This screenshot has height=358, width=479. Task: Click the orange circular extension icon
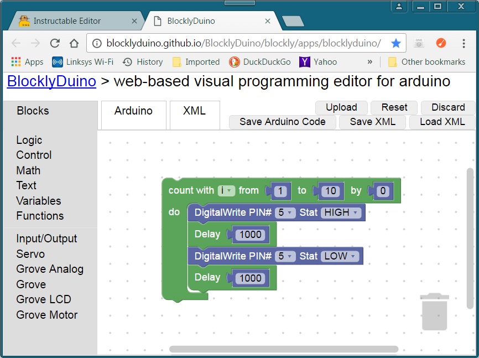441,43
